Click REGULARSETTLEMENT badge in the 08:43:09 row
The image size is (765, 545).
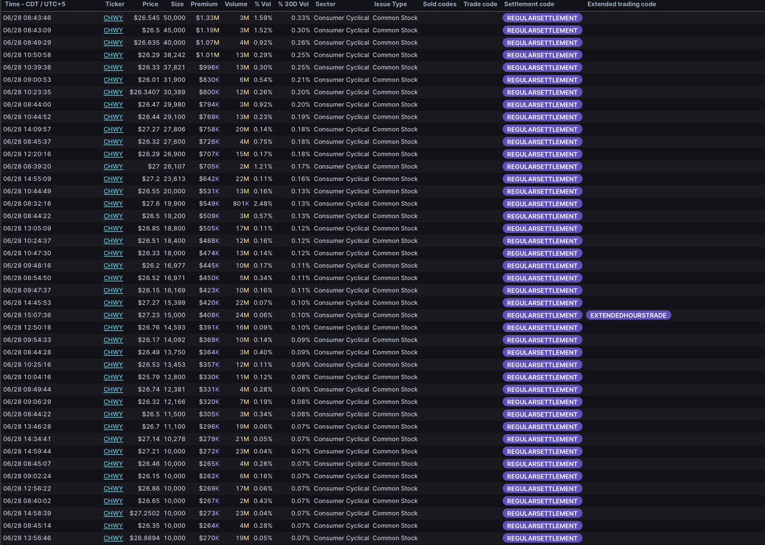[x=543, y=30]
